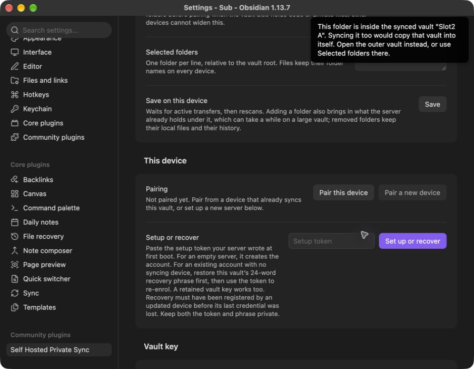Click the "Pairing" setting title

tap(156, 189)
